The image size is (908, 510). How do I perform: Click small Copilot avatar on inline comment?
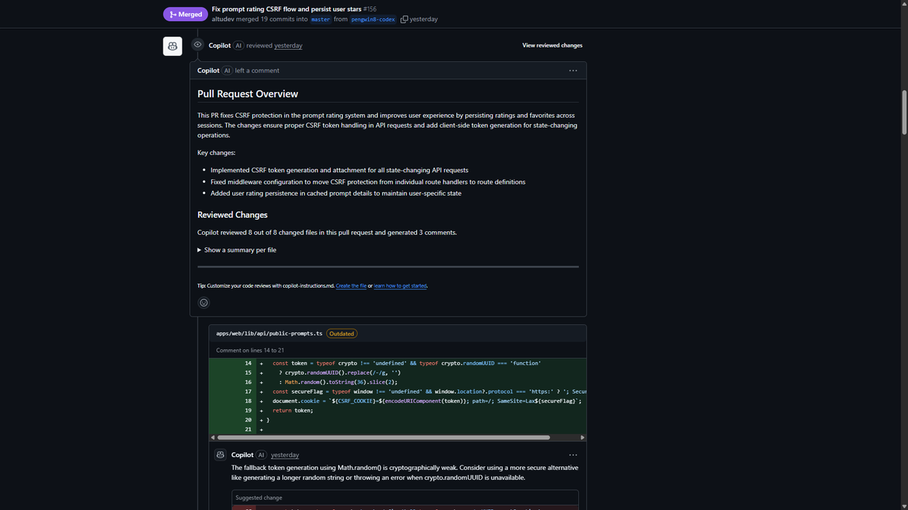pyautogui.click(x=220, y=455)
